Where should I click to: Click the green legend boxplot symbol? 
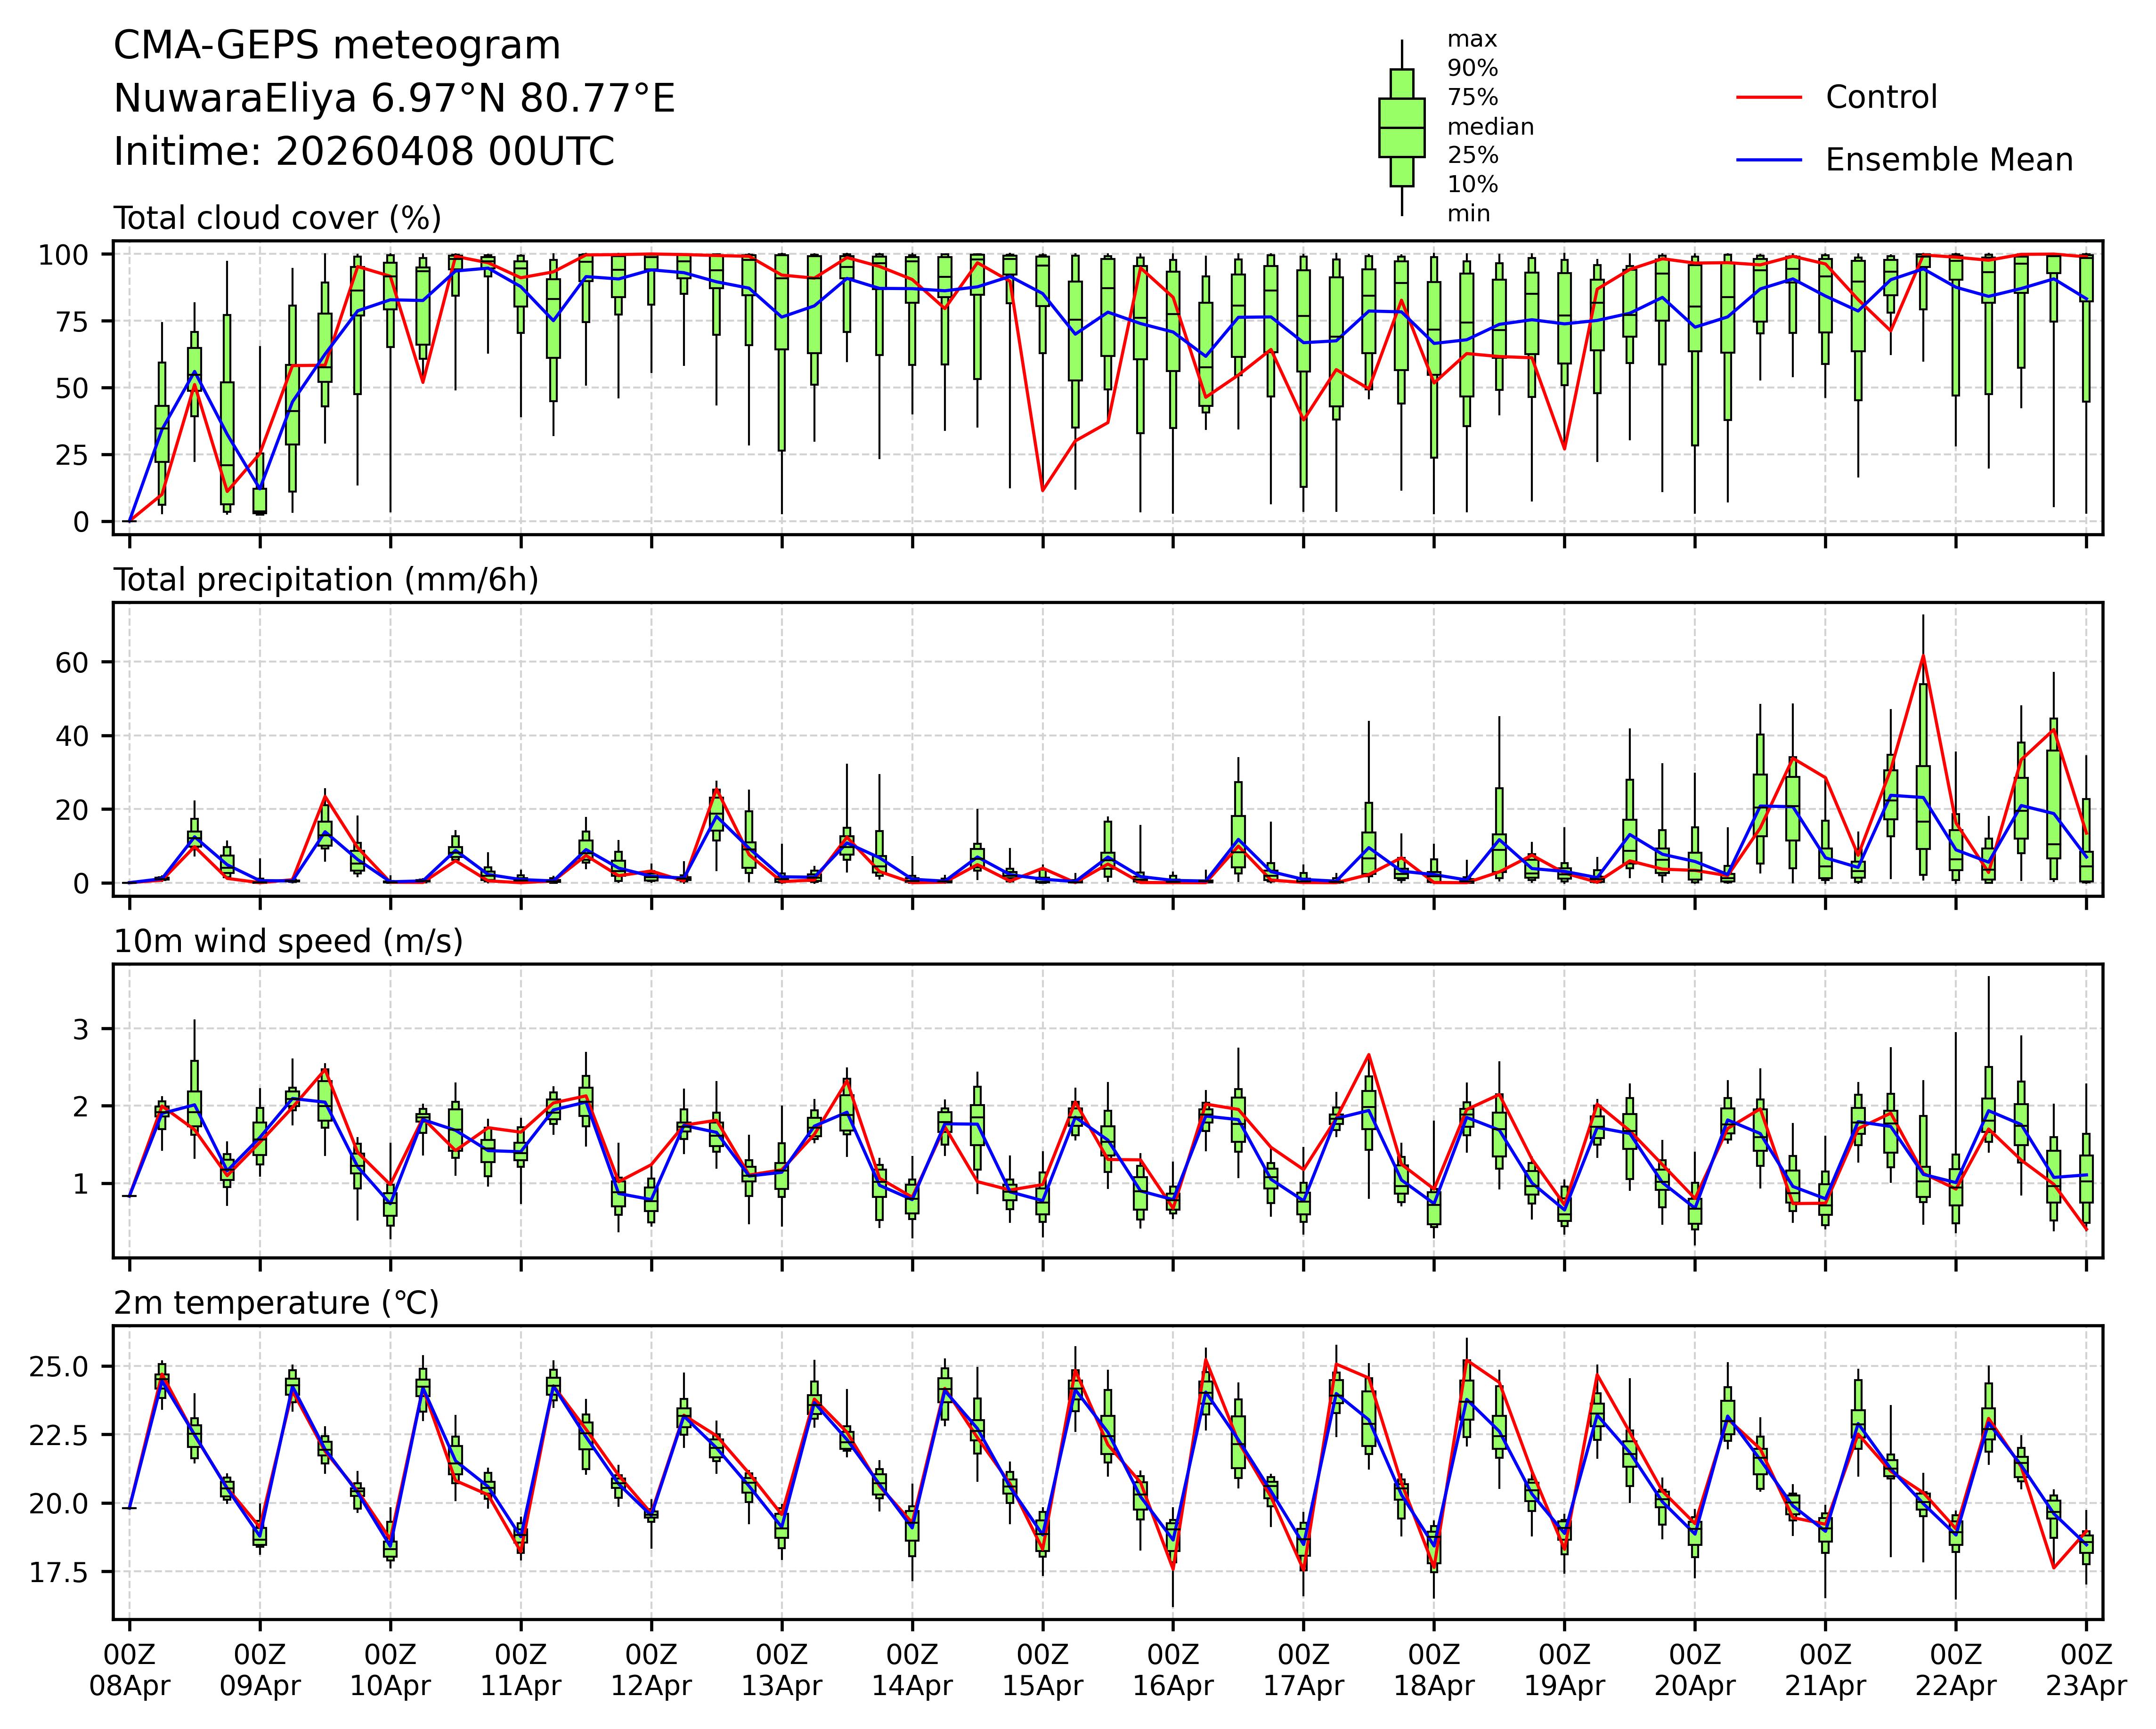coord(1401,128)
